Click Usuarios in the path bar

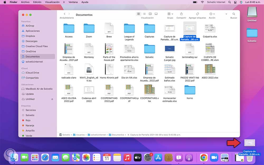click(x=79, y=135)
